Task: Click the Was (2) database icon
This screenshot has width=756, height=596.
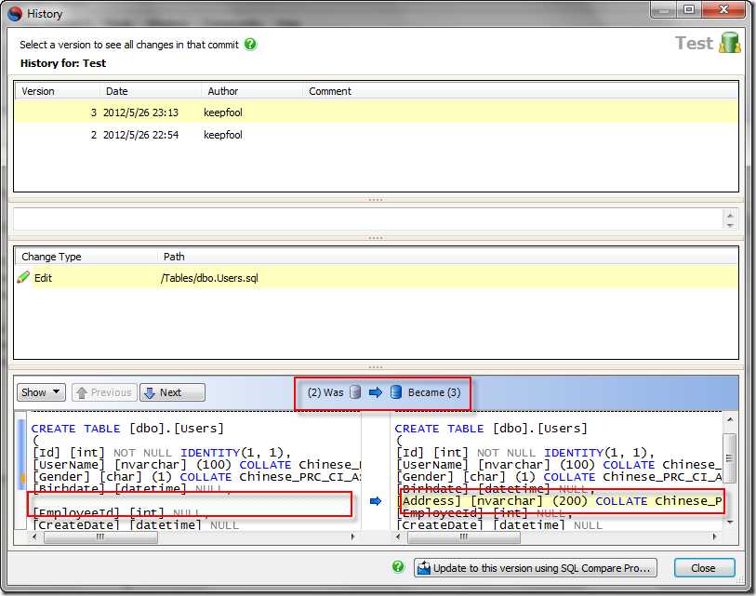Action: coord(354,392)
